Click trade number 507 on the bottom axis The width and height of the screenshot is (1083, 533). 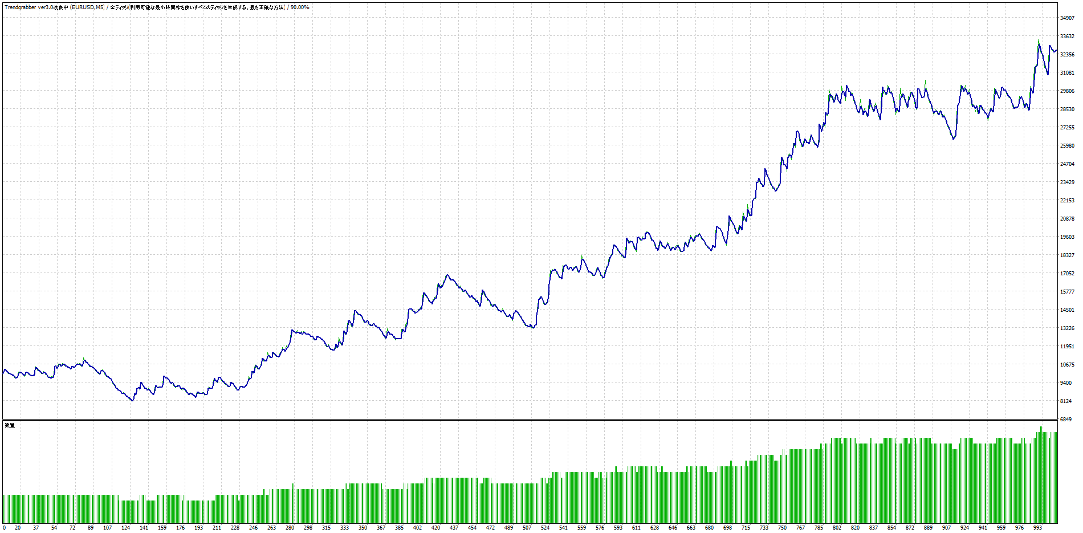coord(527,528)
